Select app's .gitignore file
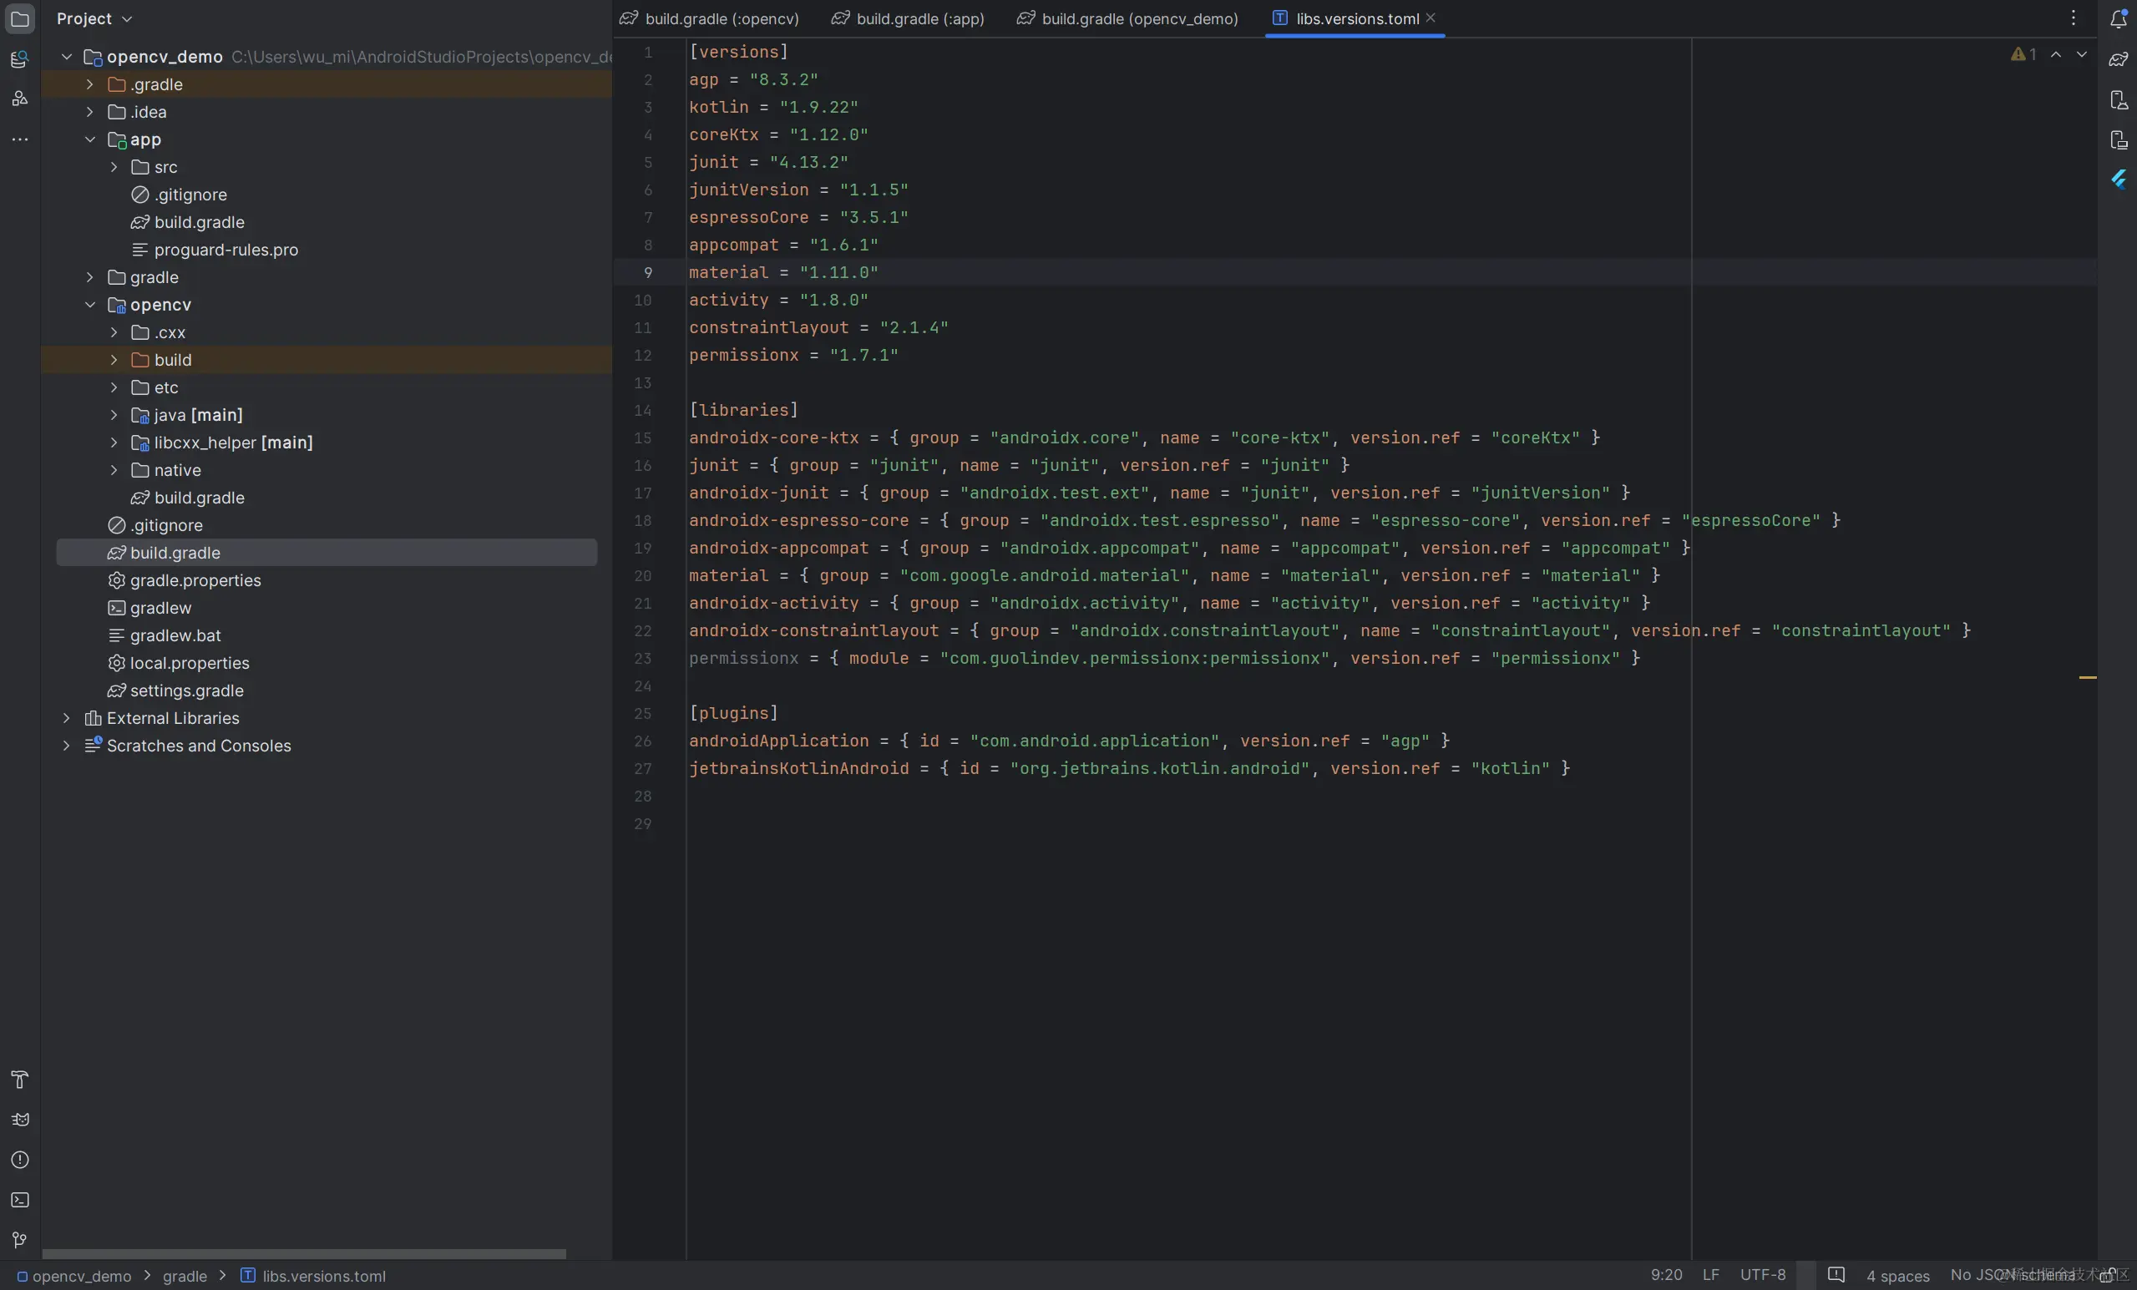 [x=179, y=195]
